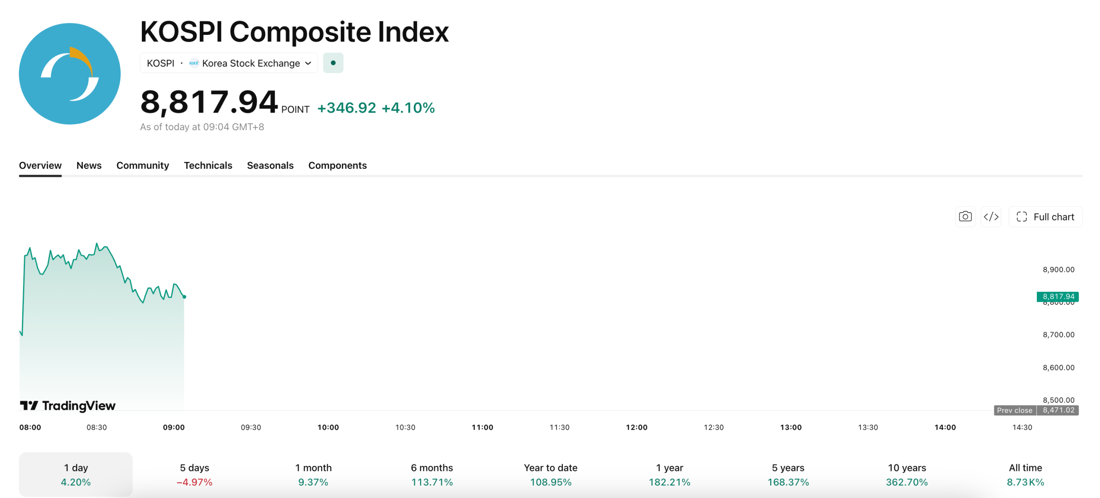
Task: Choose the 1 month range
Action: tap(313, 474)
